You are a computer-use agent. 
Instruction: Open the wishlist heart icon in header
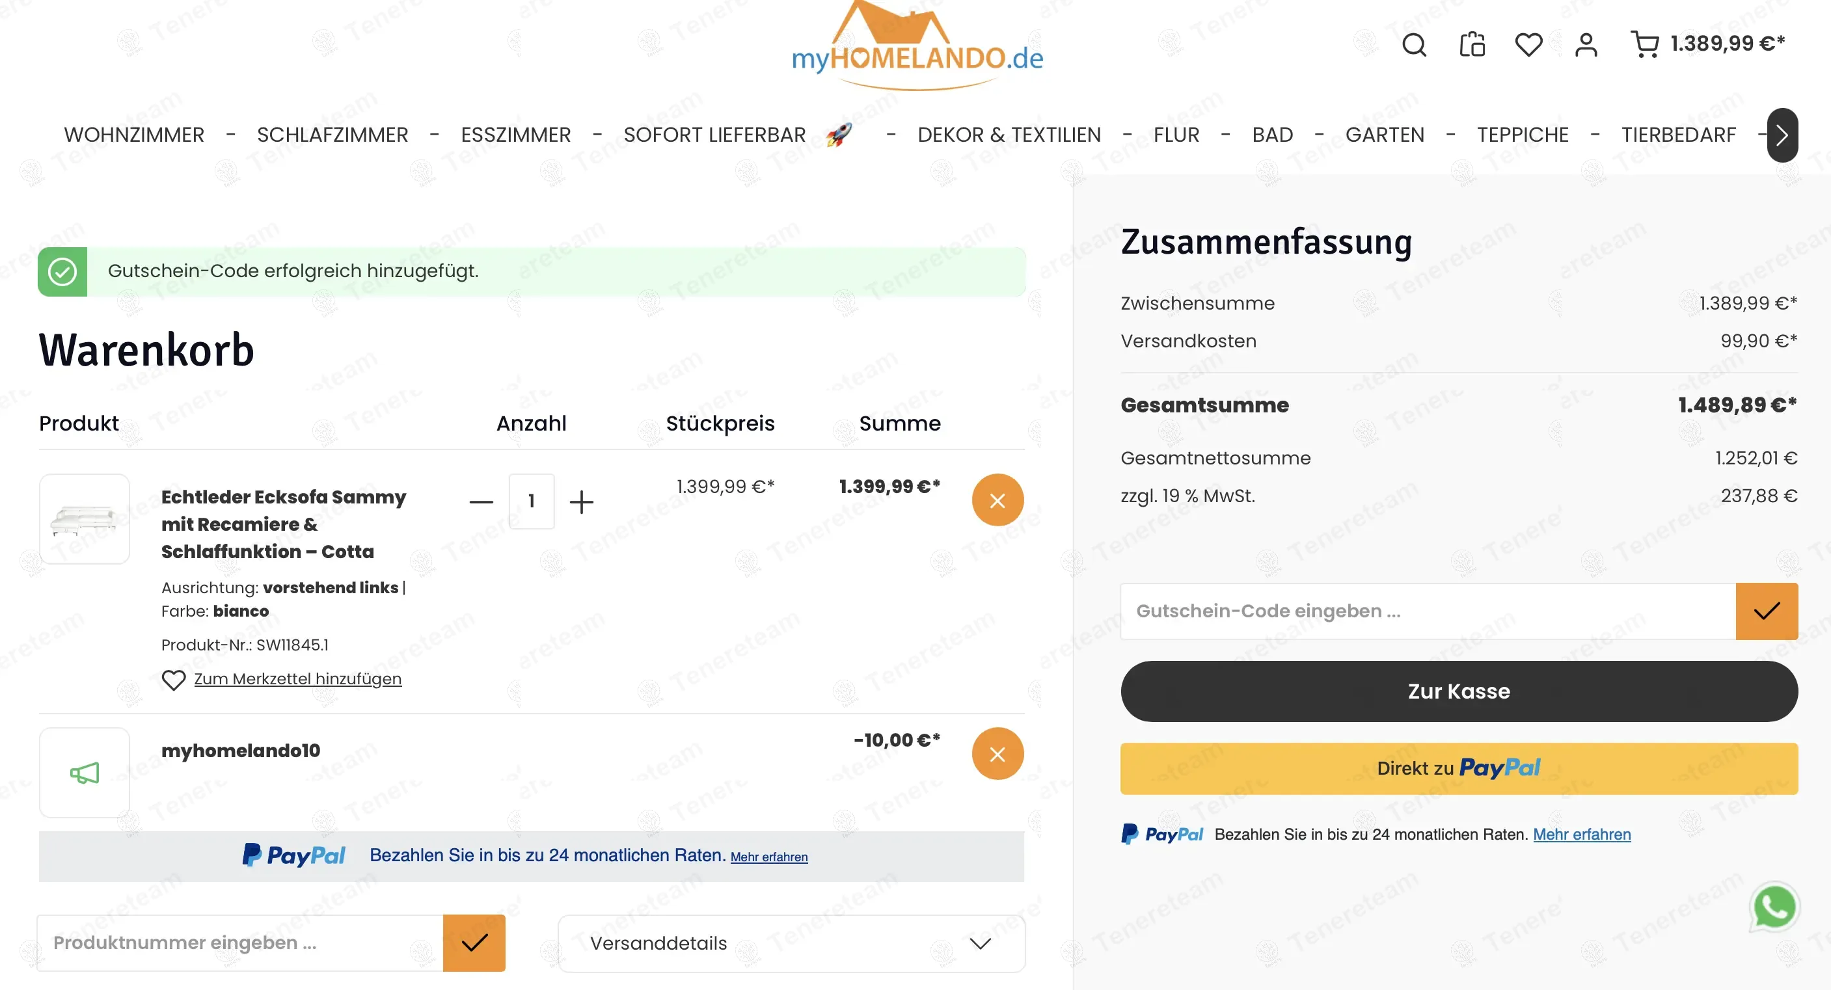(x=1529, y=45)
